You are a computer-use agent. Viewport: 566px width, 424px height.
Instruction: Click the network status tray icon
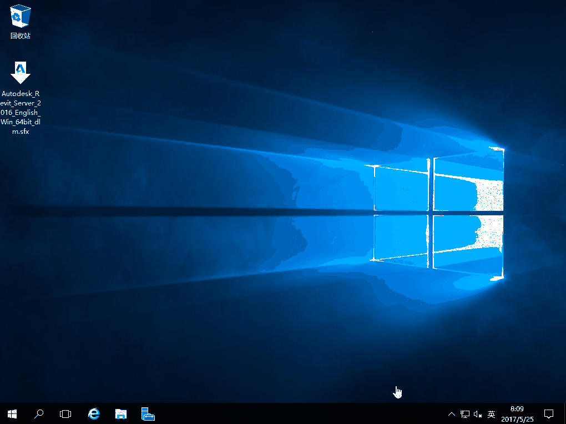(x=465, y=414)
